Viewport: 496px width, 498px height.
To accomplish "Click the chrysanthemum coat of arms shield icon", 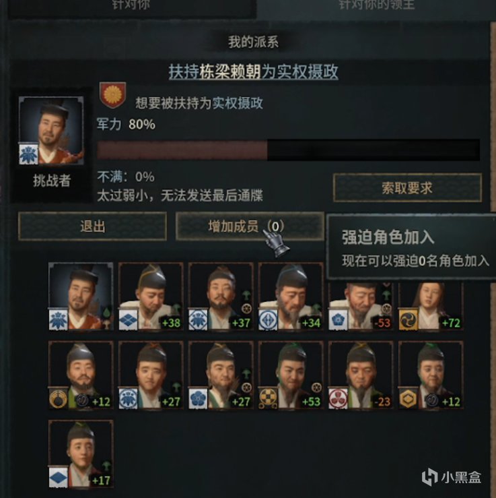I will pyautogui.click(x=112, y=95).
